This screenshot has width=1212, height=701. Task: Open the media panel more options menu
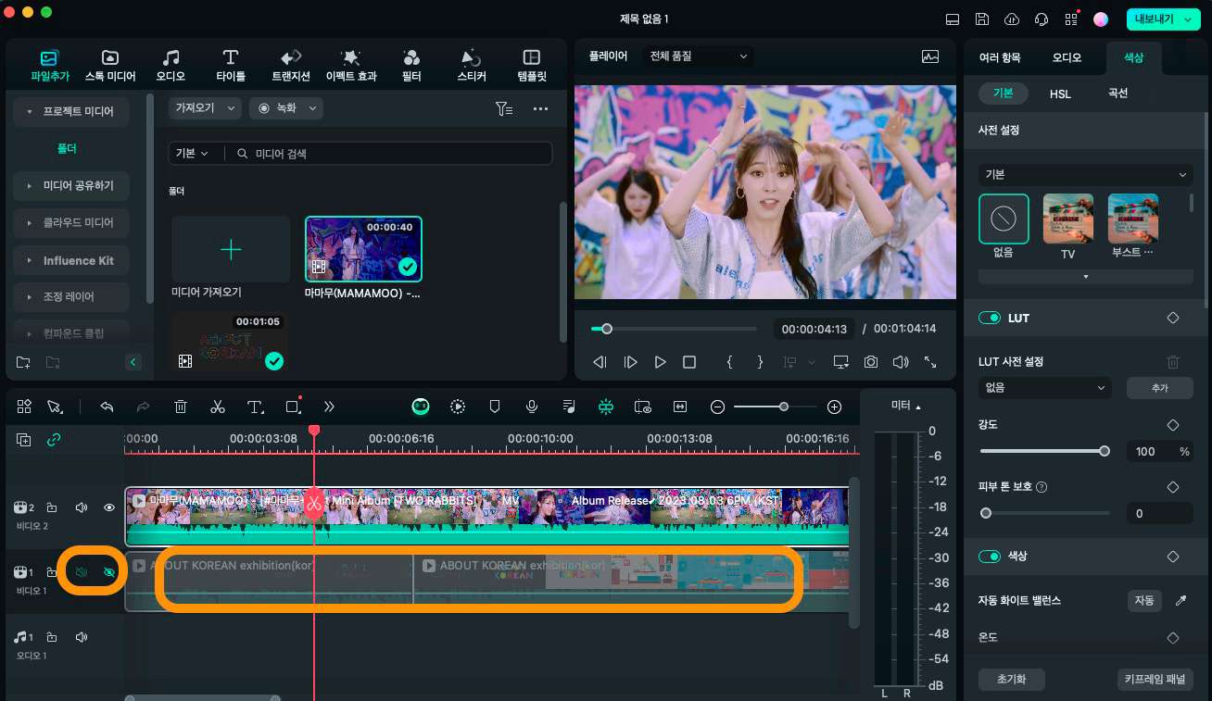point(541,109)
